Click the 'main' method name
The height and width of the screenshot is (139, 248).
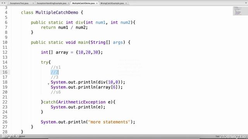click(x=83, y=42)
